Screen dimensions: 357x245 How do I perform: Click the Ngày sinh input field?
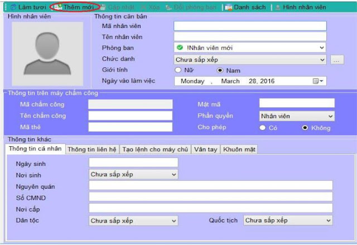pyautogui.click(x=133, y=162)
